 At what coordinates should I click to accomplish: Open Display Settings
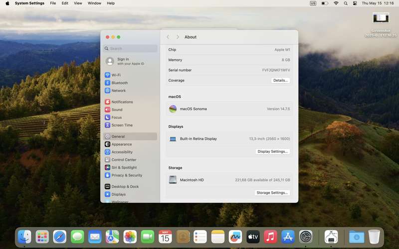click(x=272, y=151)
